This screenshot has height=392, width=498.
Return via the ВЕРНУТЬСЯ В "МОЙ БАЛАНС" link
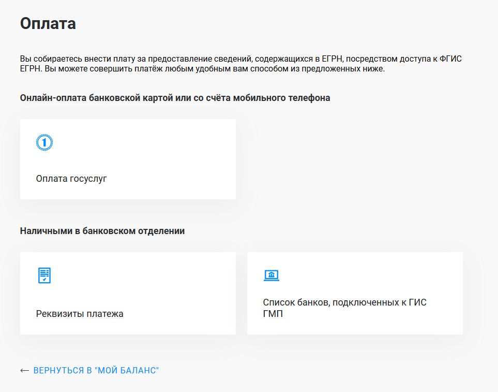pos(96,370)
